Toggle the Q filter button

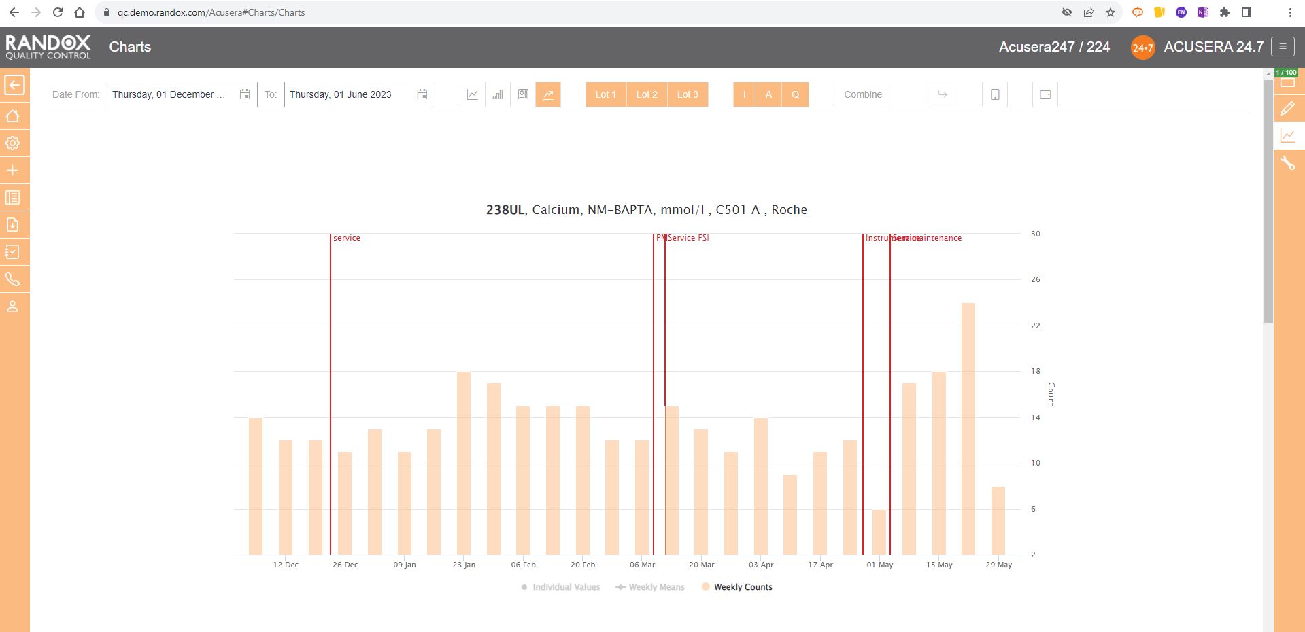pos(795,94)
